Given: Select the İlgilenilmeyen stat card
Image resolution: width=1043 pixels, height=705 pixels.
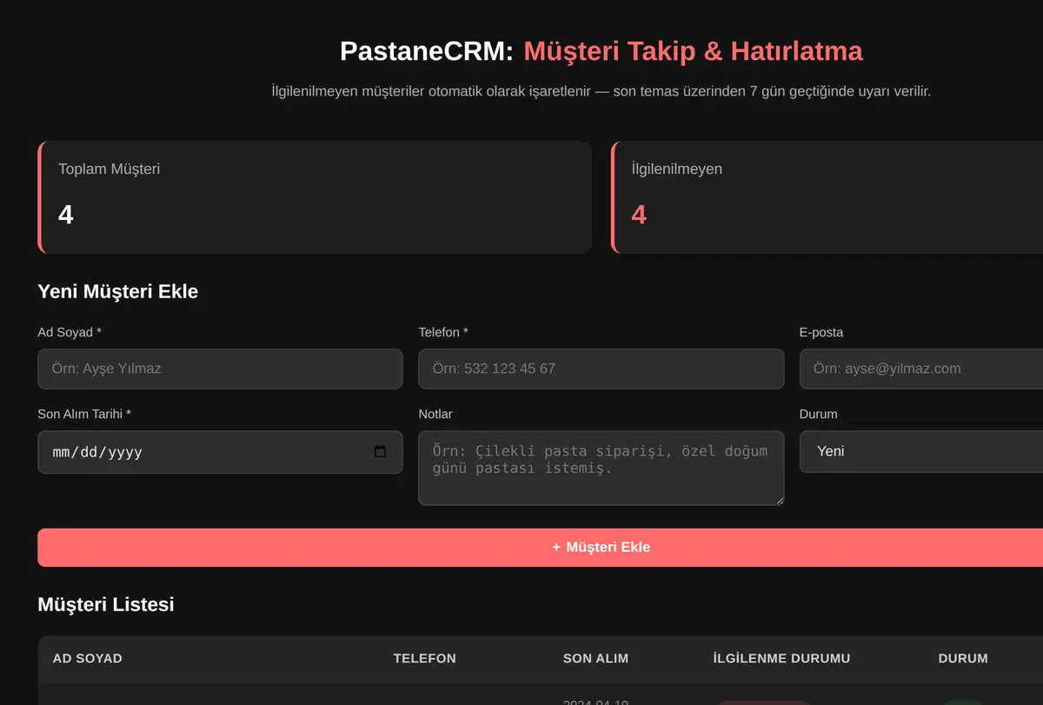Looking at the screenshot, I should (827, 197).
